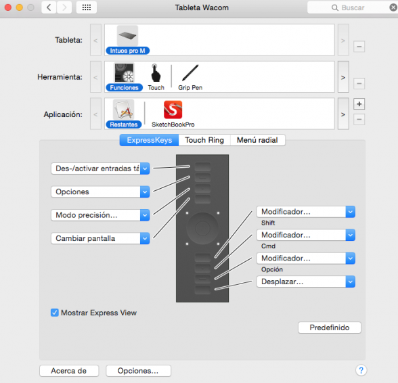This screenshot has height=383, width=398.
Task: Expand the Cambiar pantalla dropdown
Action: [100, 238]
